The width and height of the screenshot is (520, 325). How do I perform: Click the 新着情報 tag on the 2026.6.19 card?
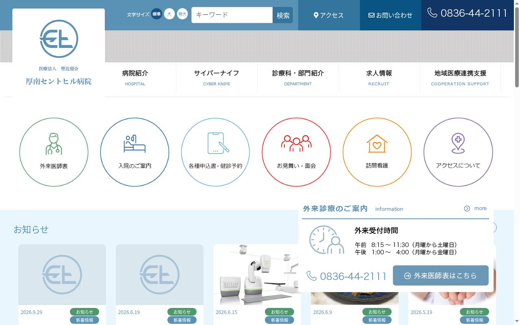pyautogui.click(x=182, y=320)
